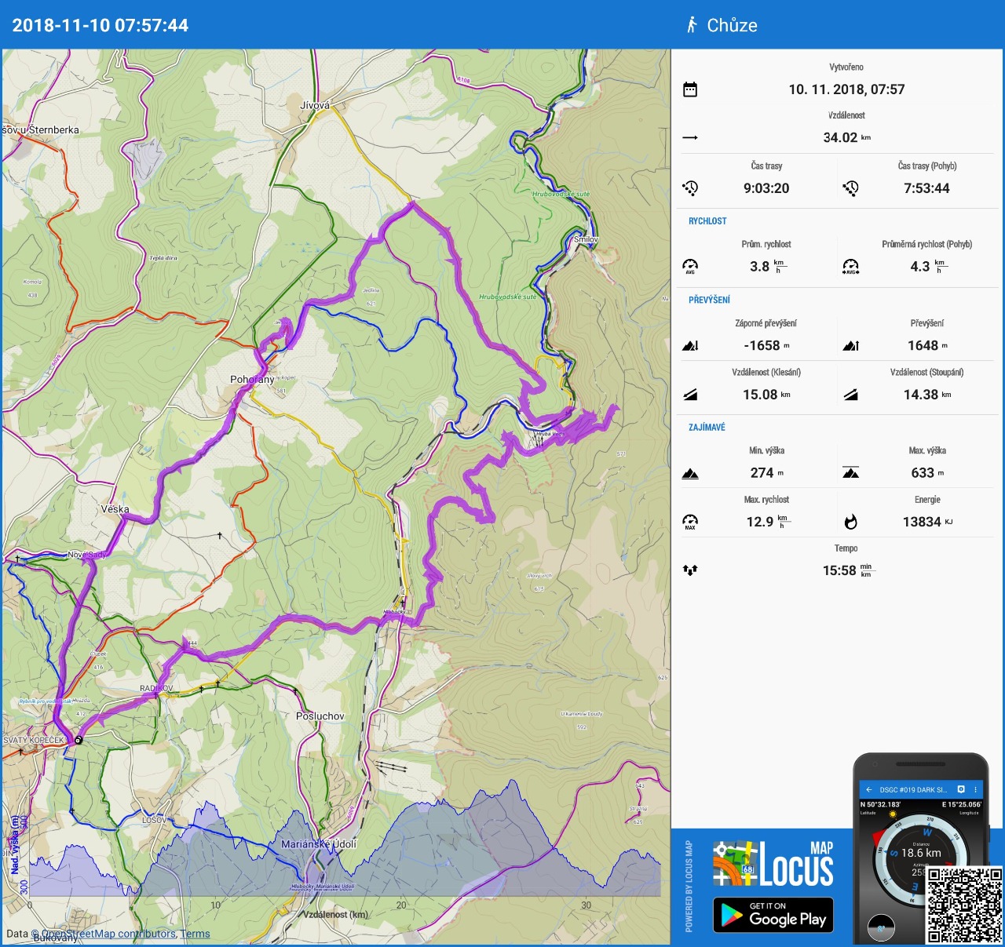This screenshot has width=1005, height=947.
Task: Click the stopwatch icon beside track time 9:03:20
Action: coord(690,188)
